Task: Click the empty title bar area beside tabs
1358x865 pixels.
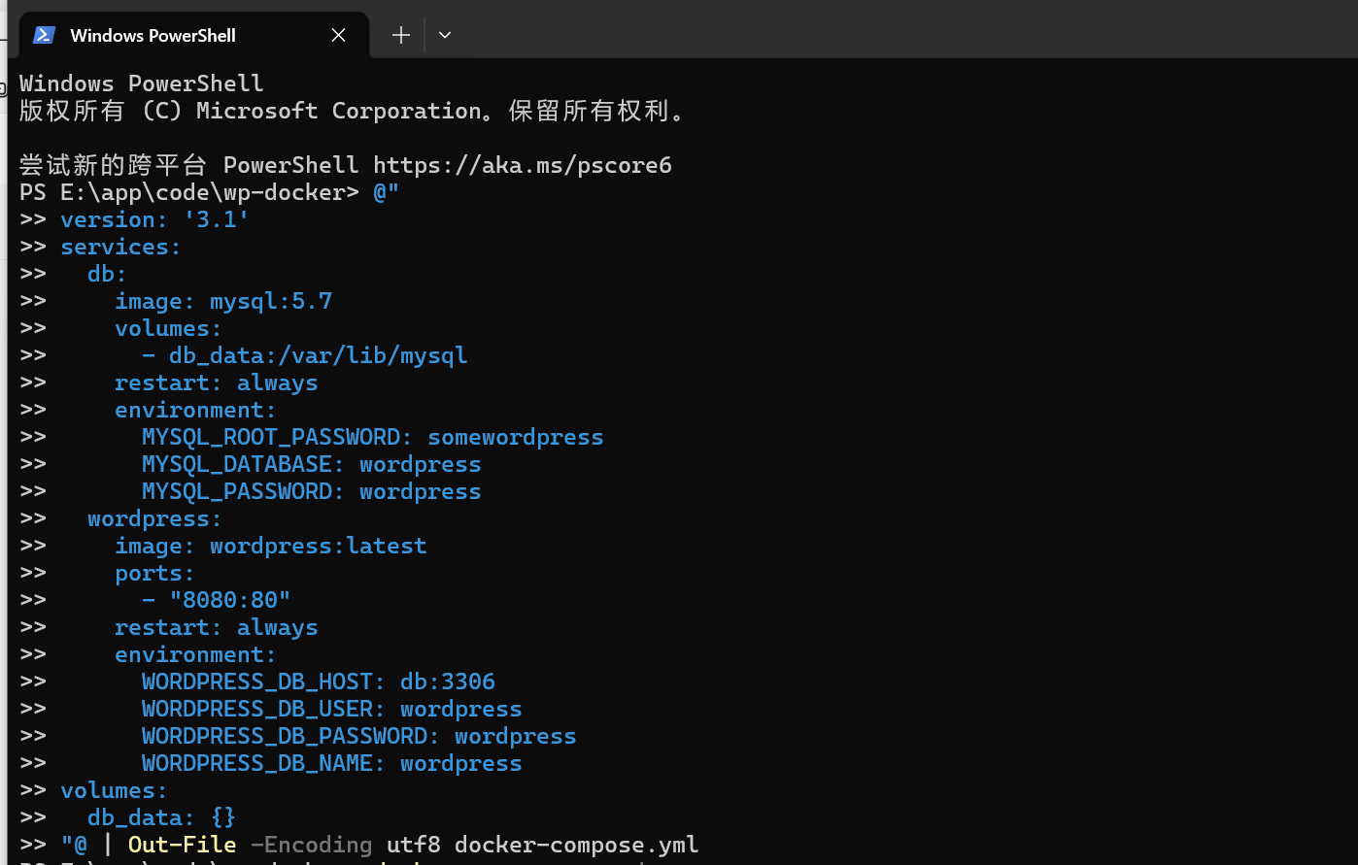Action: click(903, 29)
